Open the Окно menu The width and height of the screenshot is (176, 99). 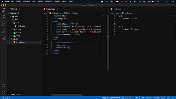(x=64, y=2)
